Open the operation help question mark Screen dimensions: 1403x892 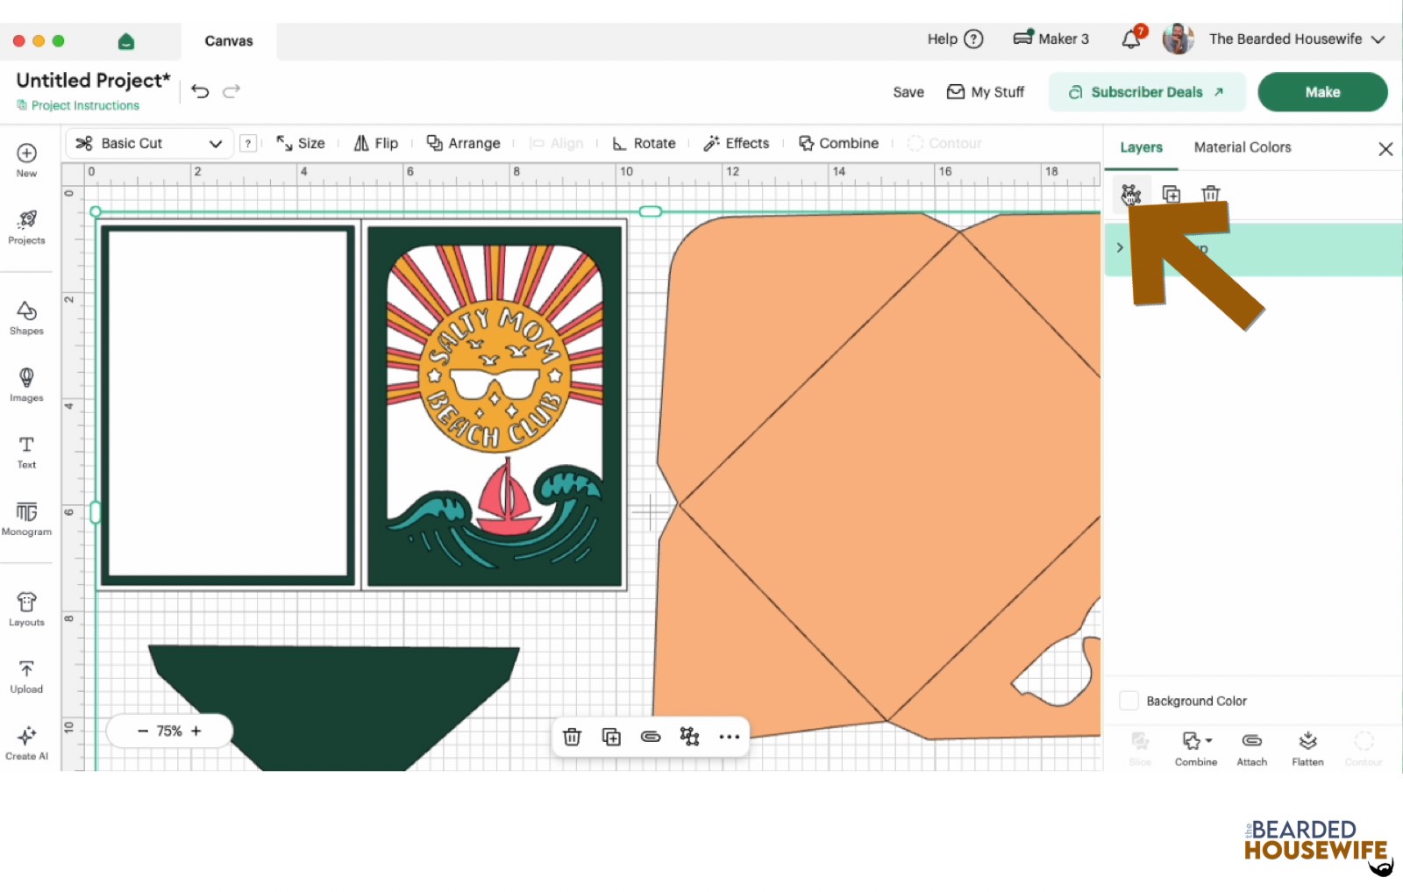248,144
